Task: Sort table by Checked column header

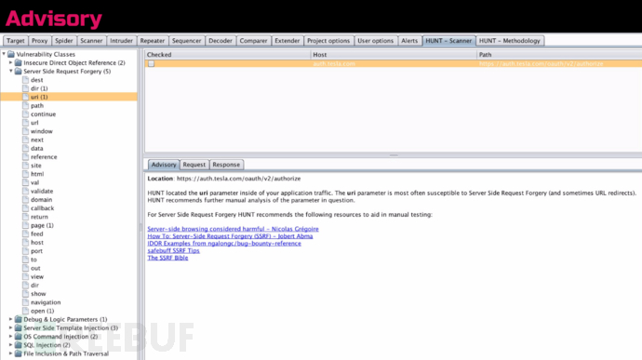Action: tap(228, 55)
